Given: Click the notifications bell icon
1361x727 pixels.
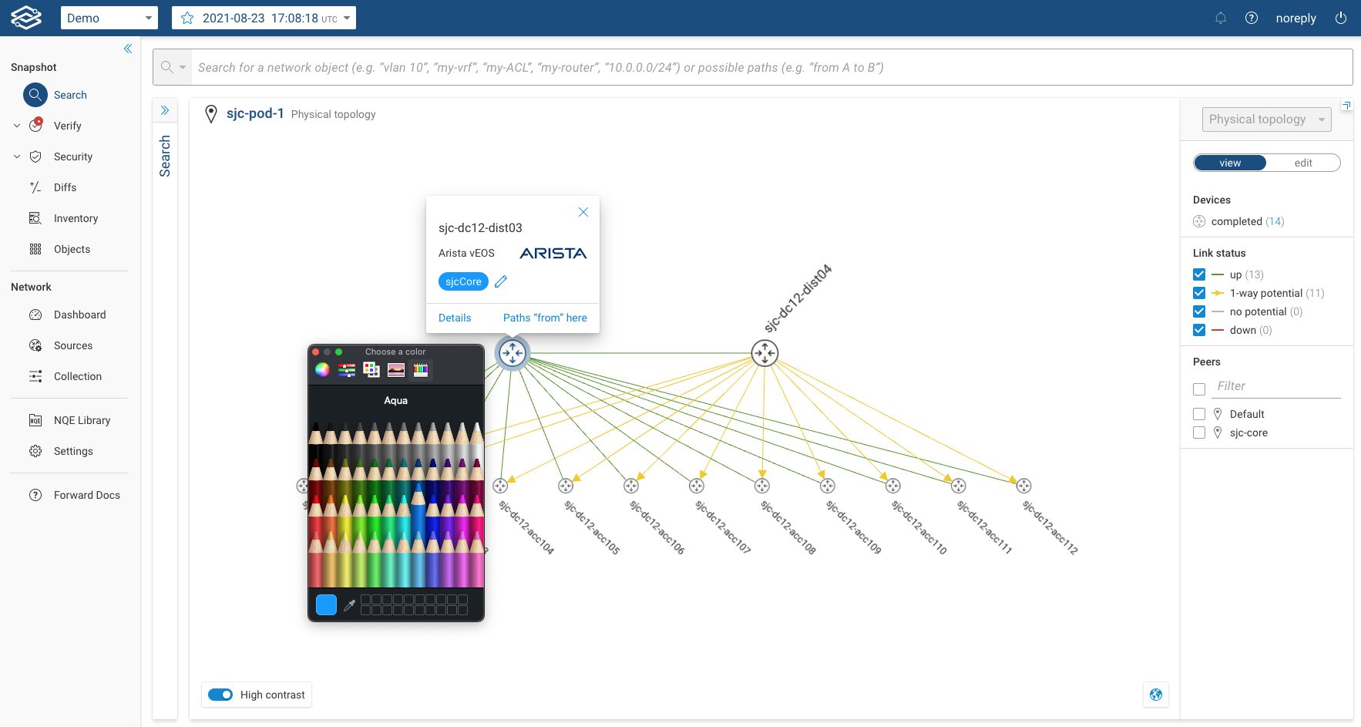Looking at the screenshot, I should [1221, 18].
